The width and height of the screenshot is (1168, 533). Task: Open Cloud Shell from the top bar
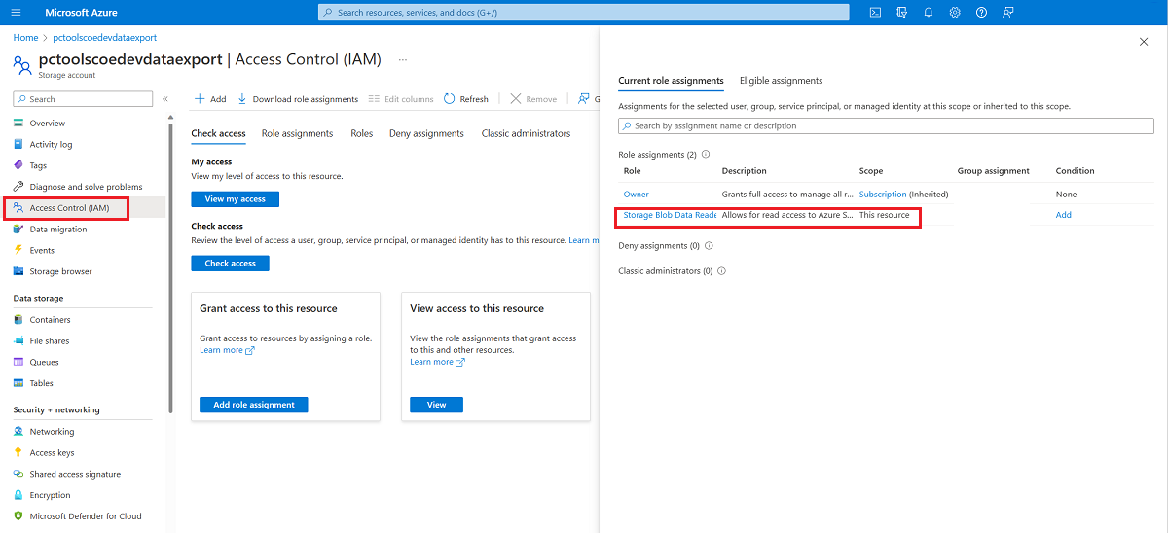pos(875,12)
